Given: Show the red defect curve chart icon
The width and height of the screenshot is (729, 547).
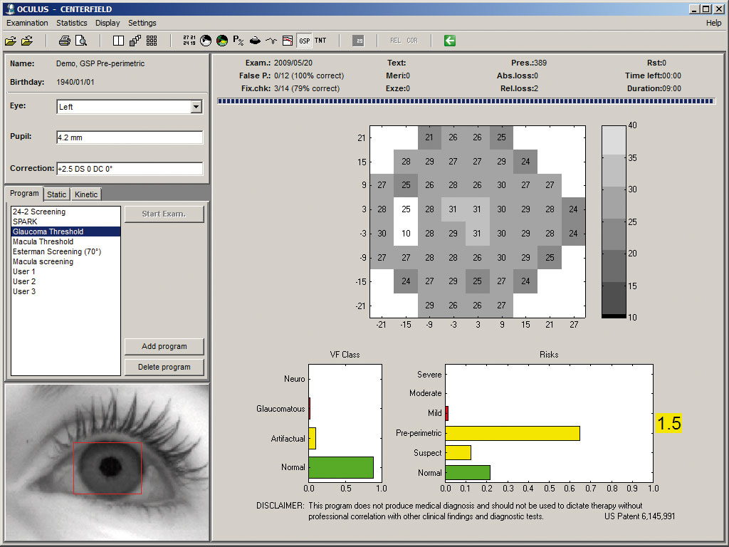Looking at the screenshot, I should [288, 41].
